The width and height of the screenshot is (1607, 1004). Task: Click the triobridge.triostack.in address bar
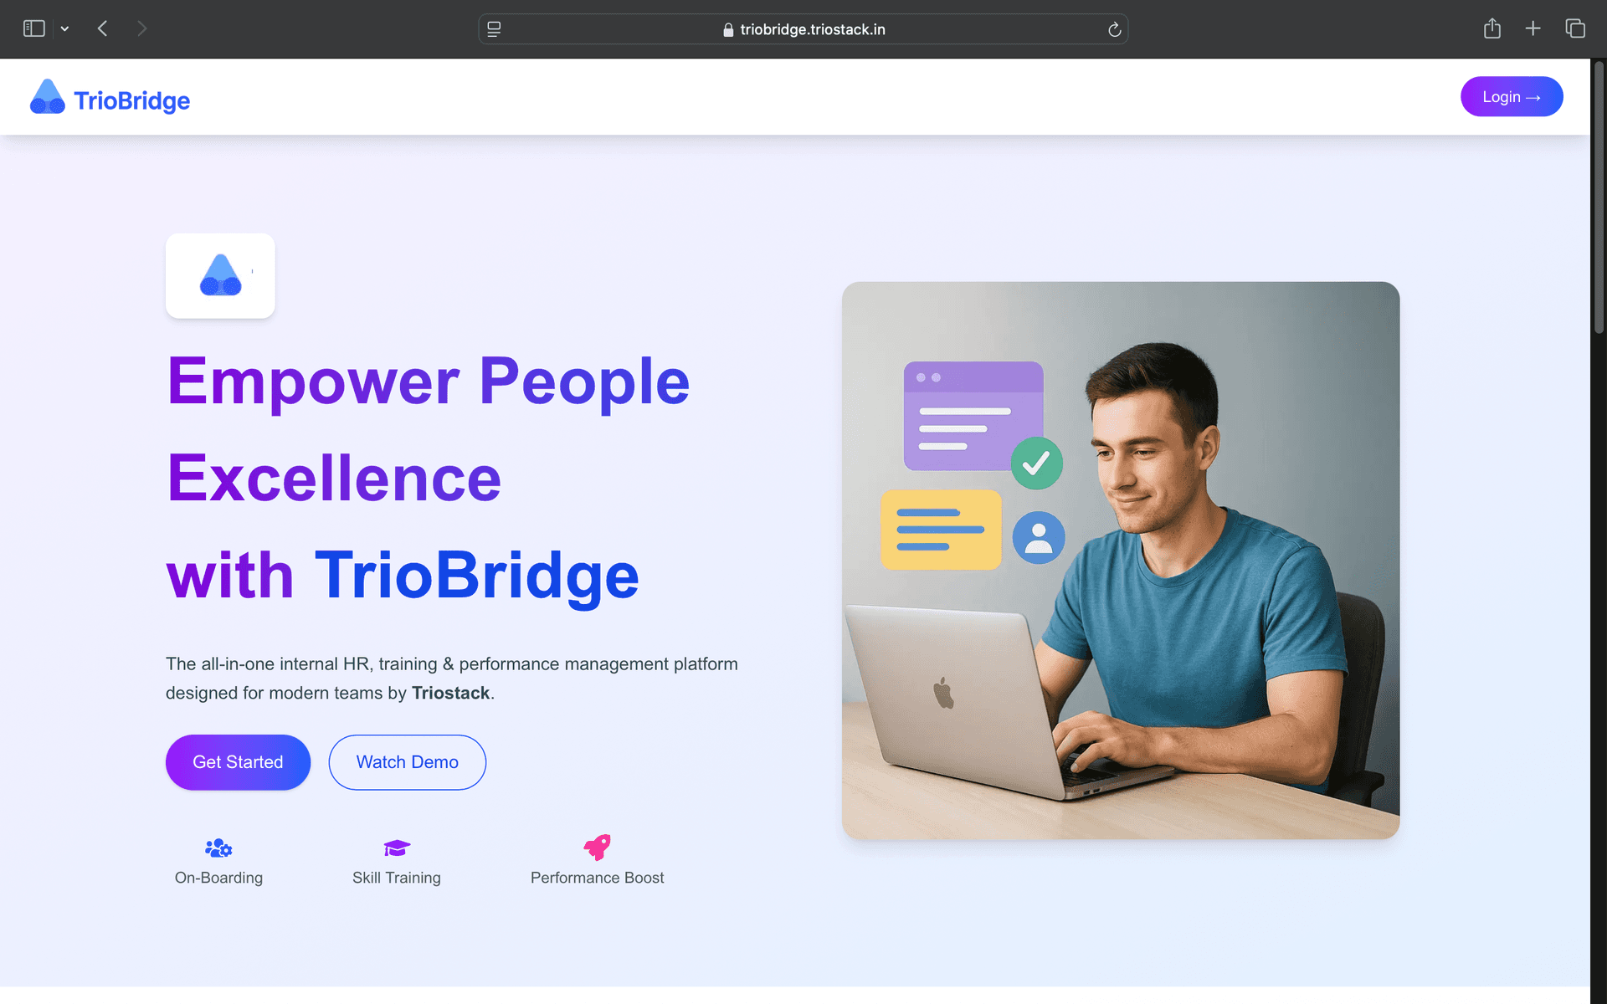803,29
